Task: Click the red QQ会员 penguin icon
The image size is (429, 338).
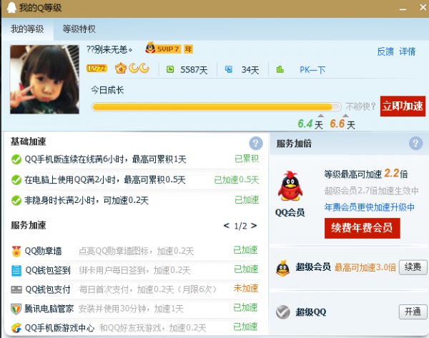Action: (x=290, y=186)
